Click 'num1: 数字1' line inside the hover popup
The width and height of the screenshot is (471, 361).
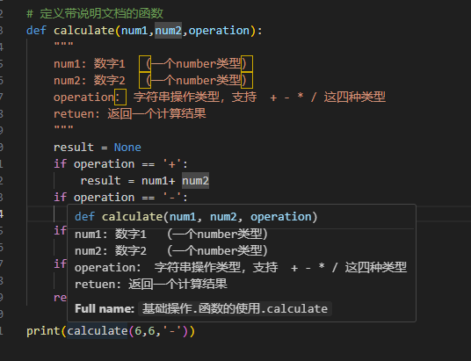[x=171, y=234]
